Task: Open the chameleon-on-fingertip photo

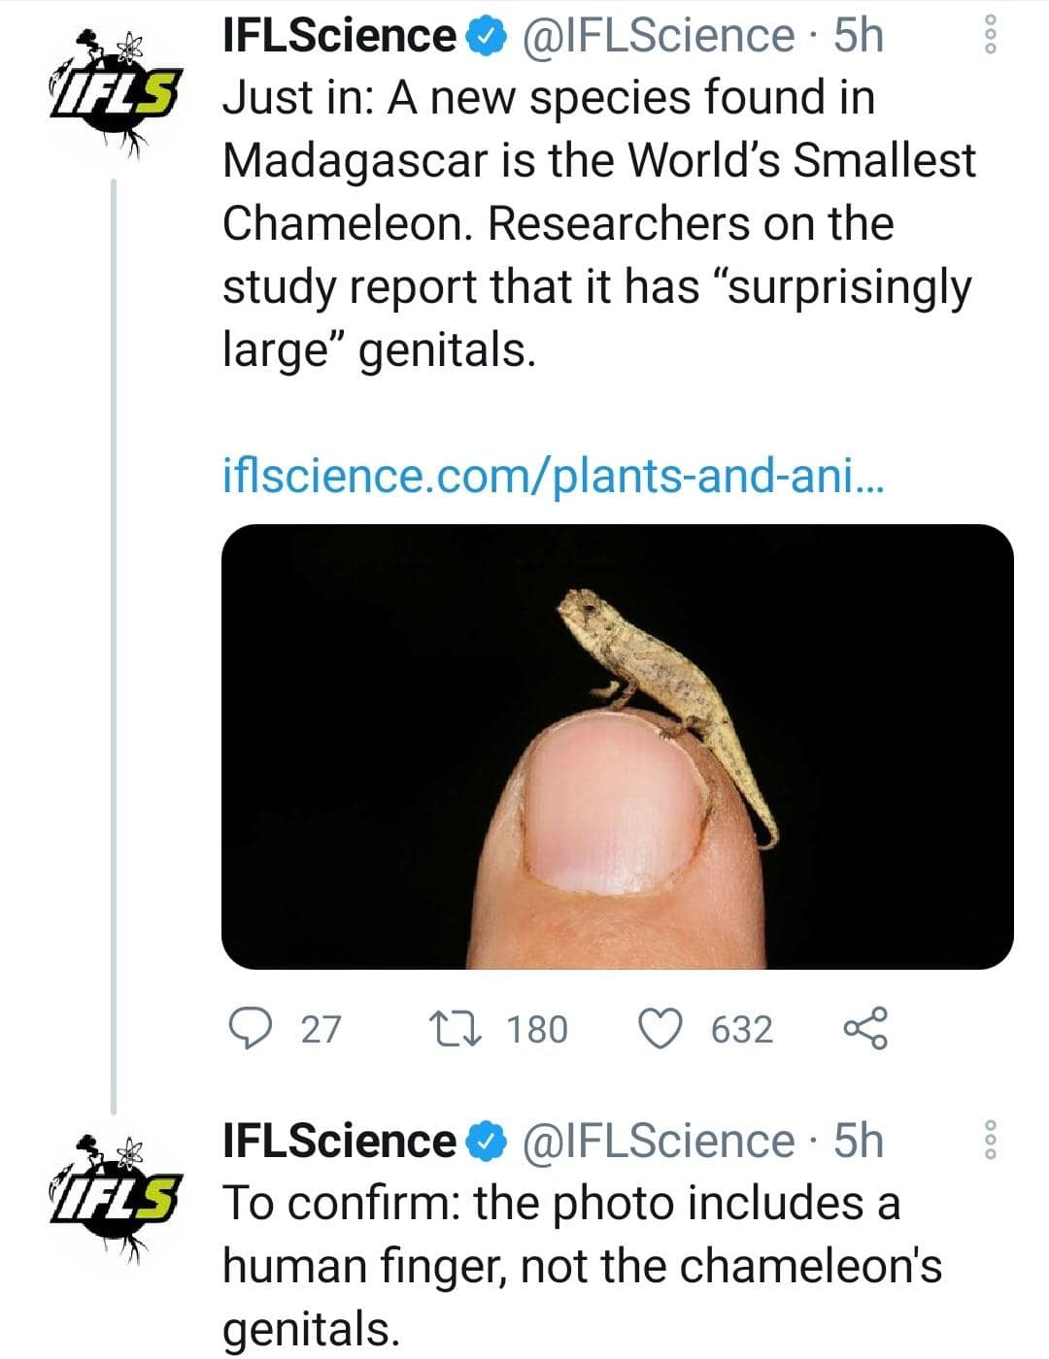Action: tap(618, 746)
